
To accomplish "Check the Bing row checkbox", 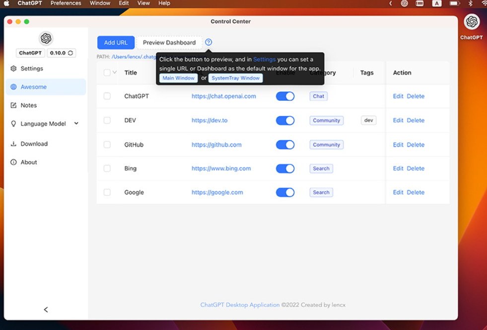I will 107,168.
